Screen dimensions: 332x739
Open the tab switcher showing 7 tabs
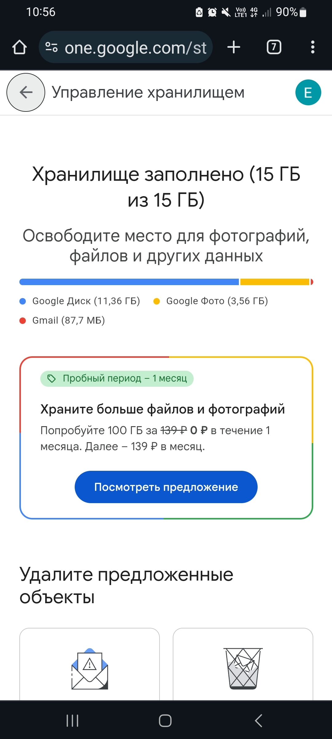tap(274, 47)
